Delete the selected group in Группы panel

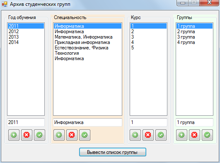(194, 135)
